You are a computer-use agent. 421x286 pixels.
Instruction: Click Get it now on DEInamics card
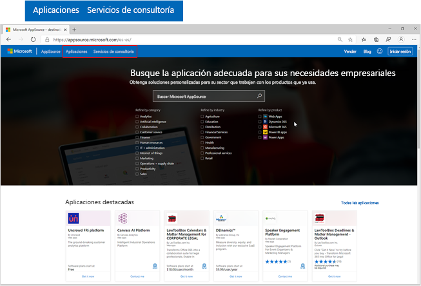236,276
